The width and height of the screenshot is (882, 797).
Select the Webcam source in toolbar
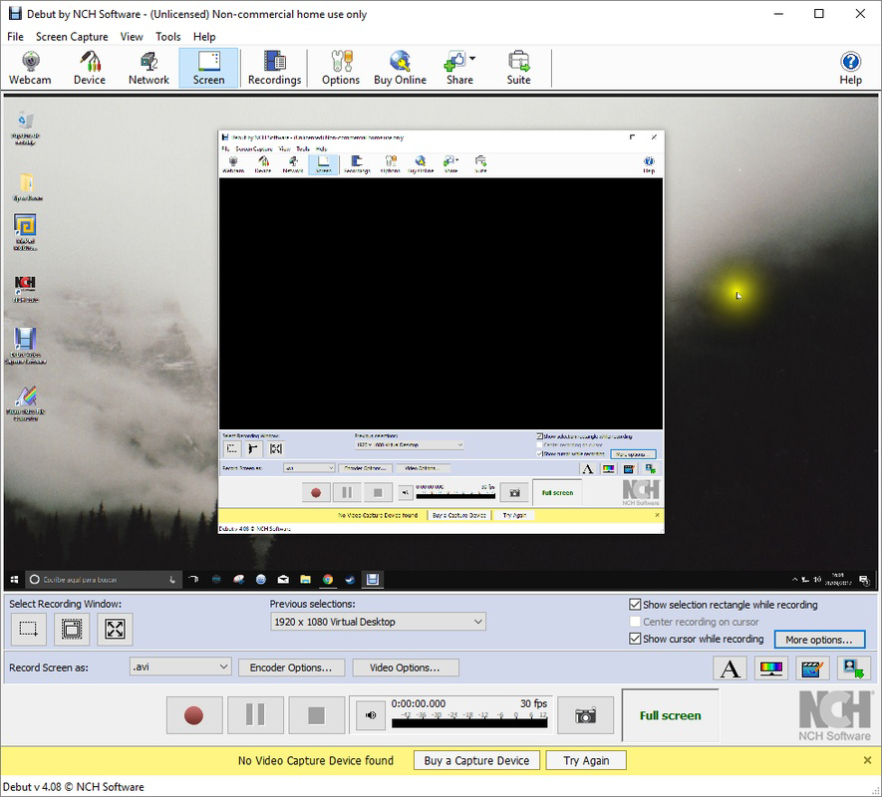point(30,68)
